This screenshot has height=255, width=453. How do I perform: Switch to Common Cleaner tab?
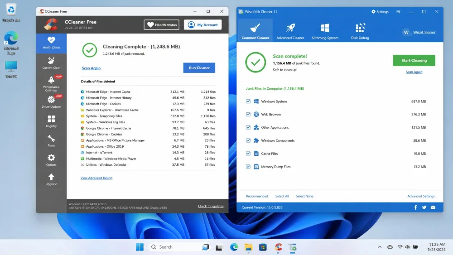click(x=255, y=31)
